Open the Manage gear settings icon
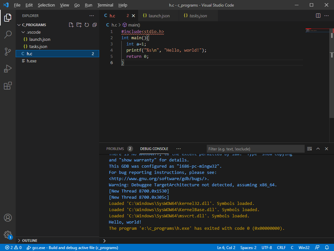This screenshot has height=251, width=334. point(8,234)
